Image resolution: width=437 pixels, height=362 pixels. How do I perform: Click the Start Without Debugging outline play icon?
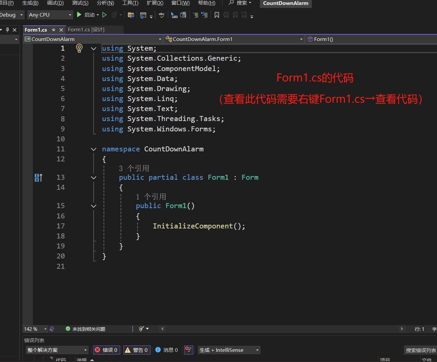[105, 15]
